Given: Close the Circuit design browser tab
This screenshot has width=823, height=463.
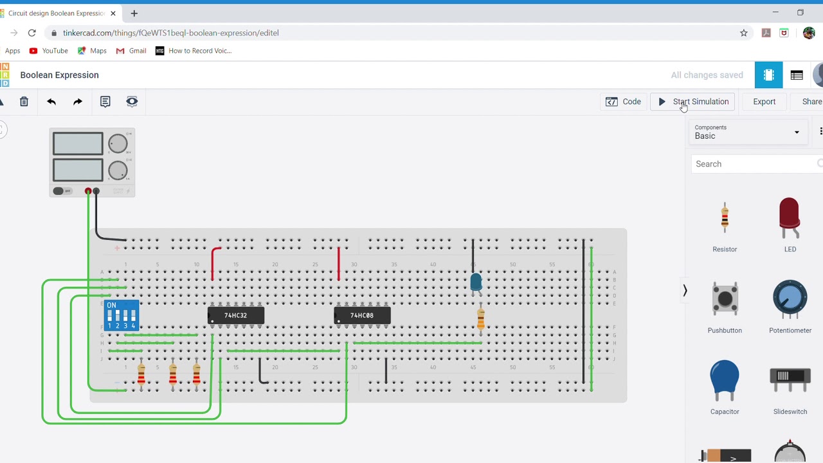Looking at the screenshot, I should pos(114,13).
